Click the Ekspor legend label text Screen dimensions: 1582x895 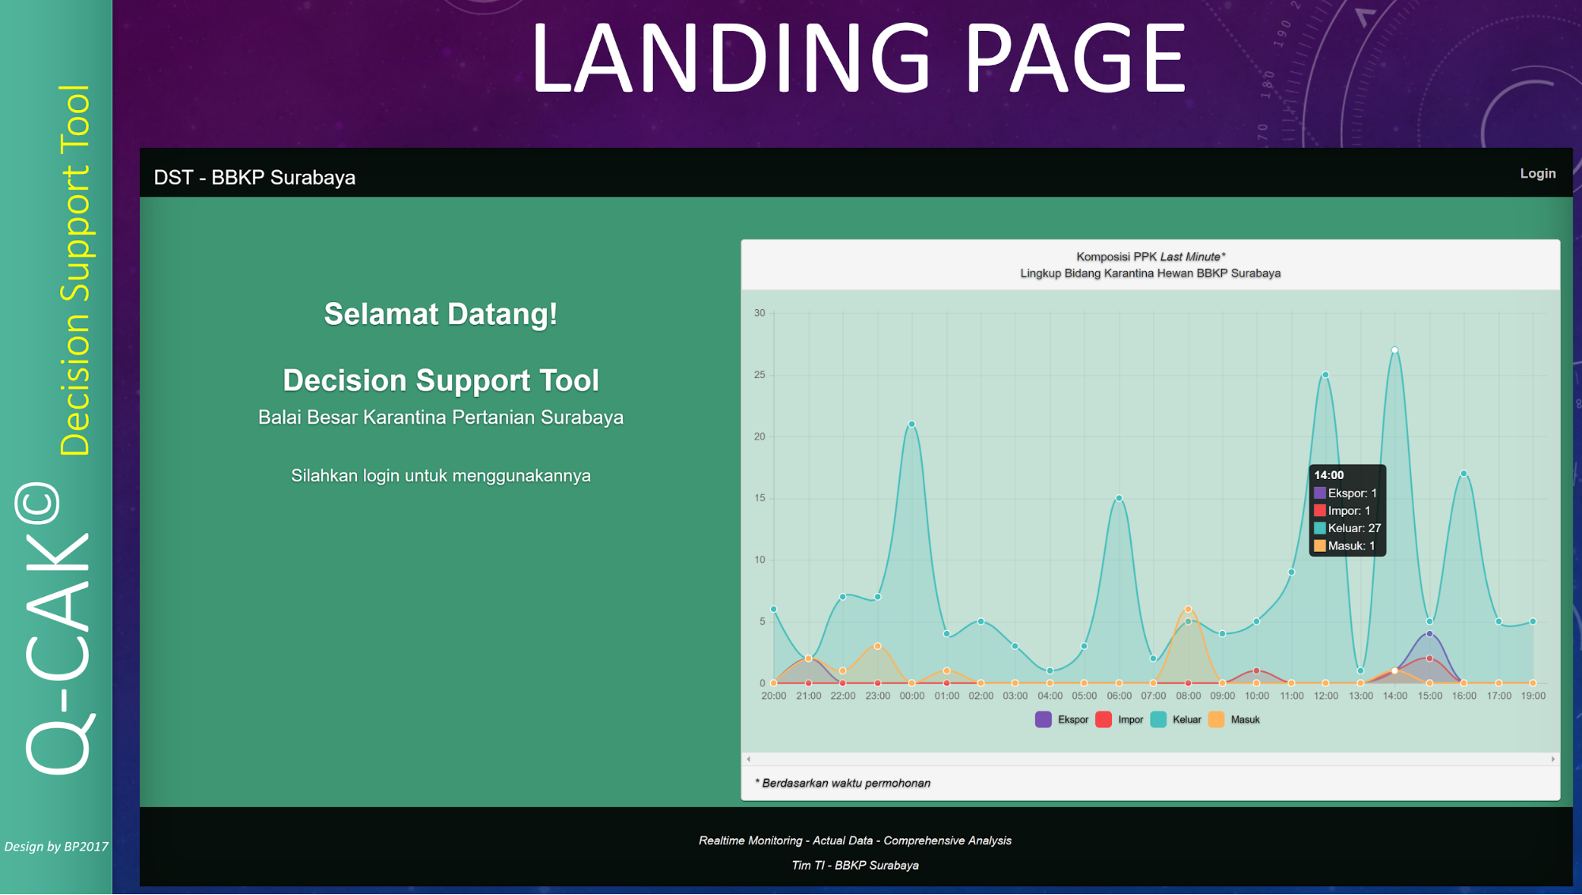[x=1072, y=719]
